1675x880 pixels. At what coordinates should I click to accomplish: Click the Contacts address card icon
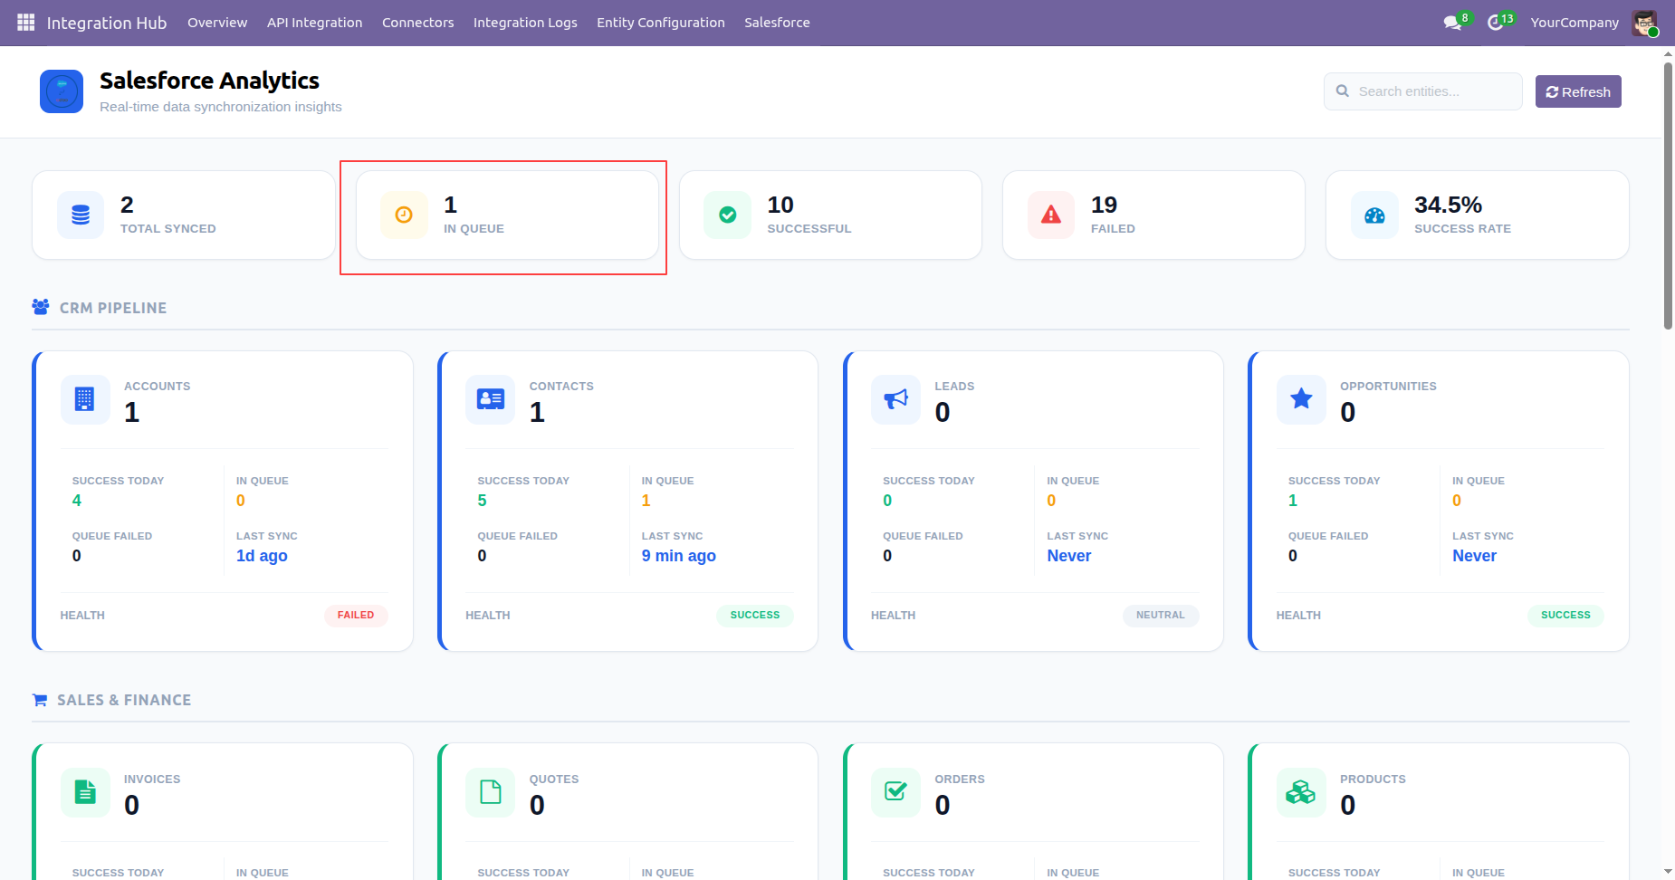tap(490, 399)
